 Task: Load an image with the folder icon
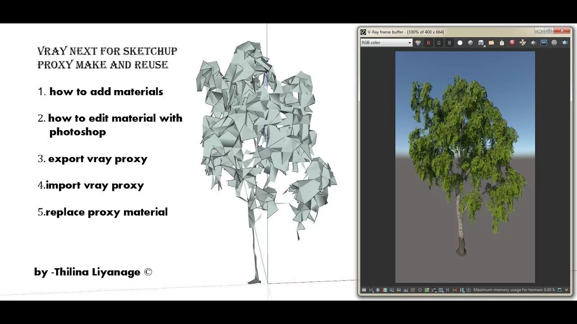[x=491, y=43]
